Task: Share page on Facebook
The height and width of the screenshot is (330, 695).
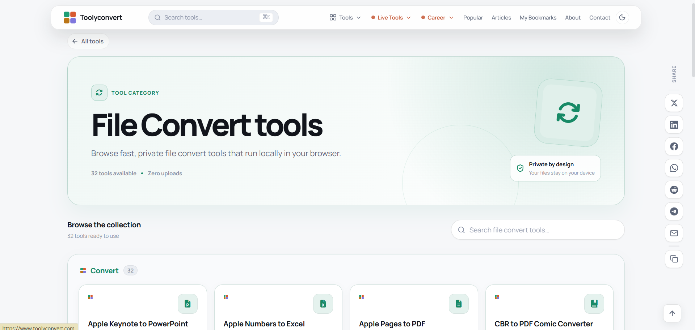Action: point(674,146)
